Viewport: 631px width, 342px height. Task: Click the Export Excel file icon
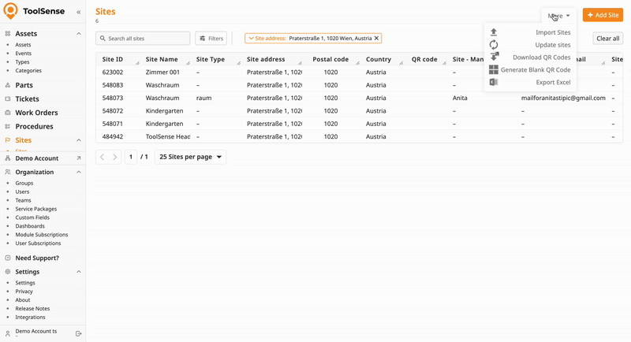coord(494,82)
